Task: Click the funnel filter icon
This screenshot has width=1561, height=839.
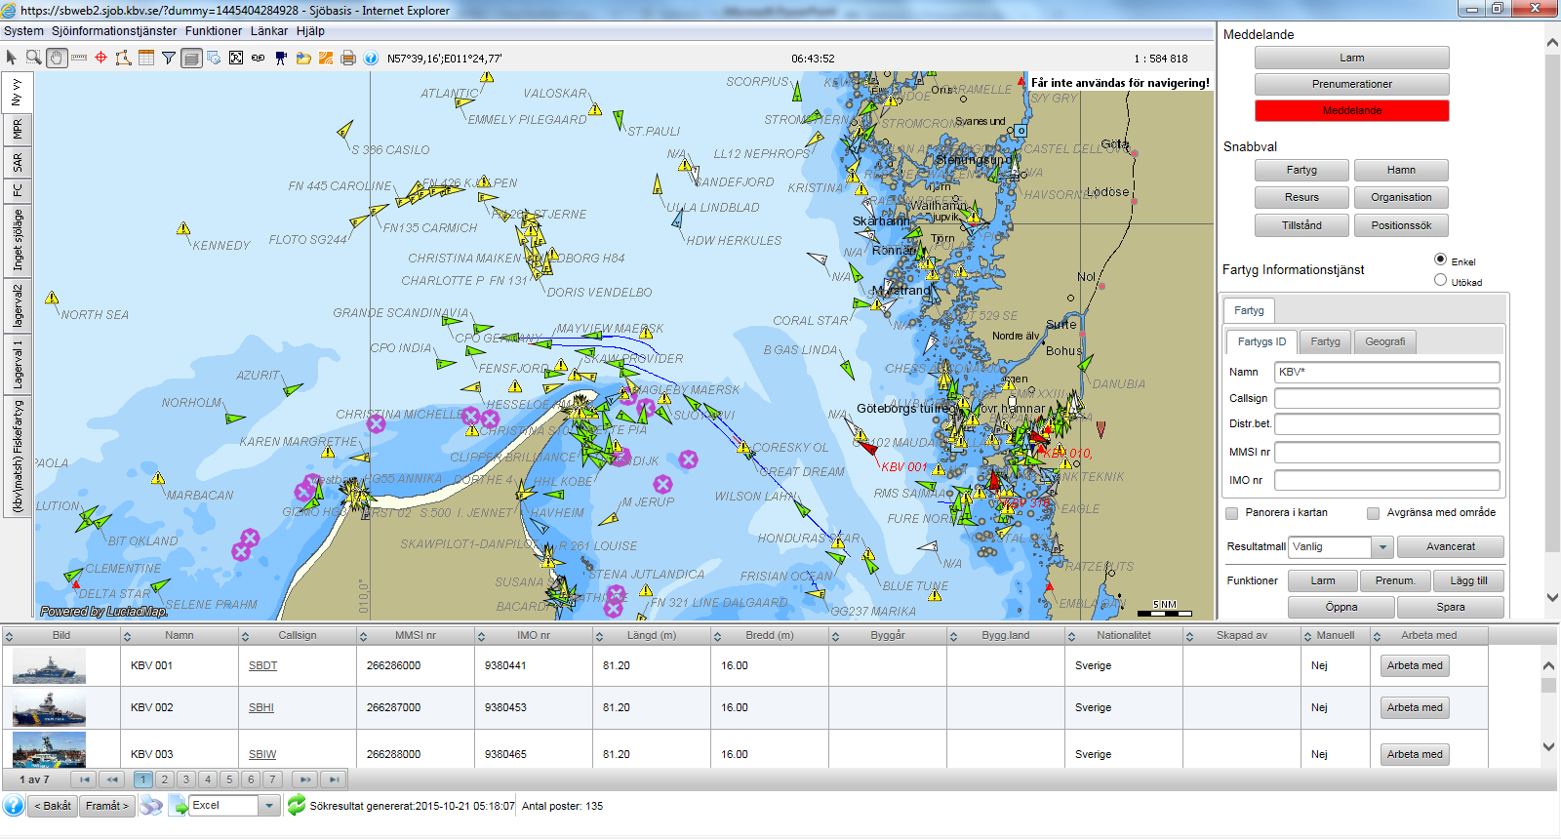Action: point(169,59)
